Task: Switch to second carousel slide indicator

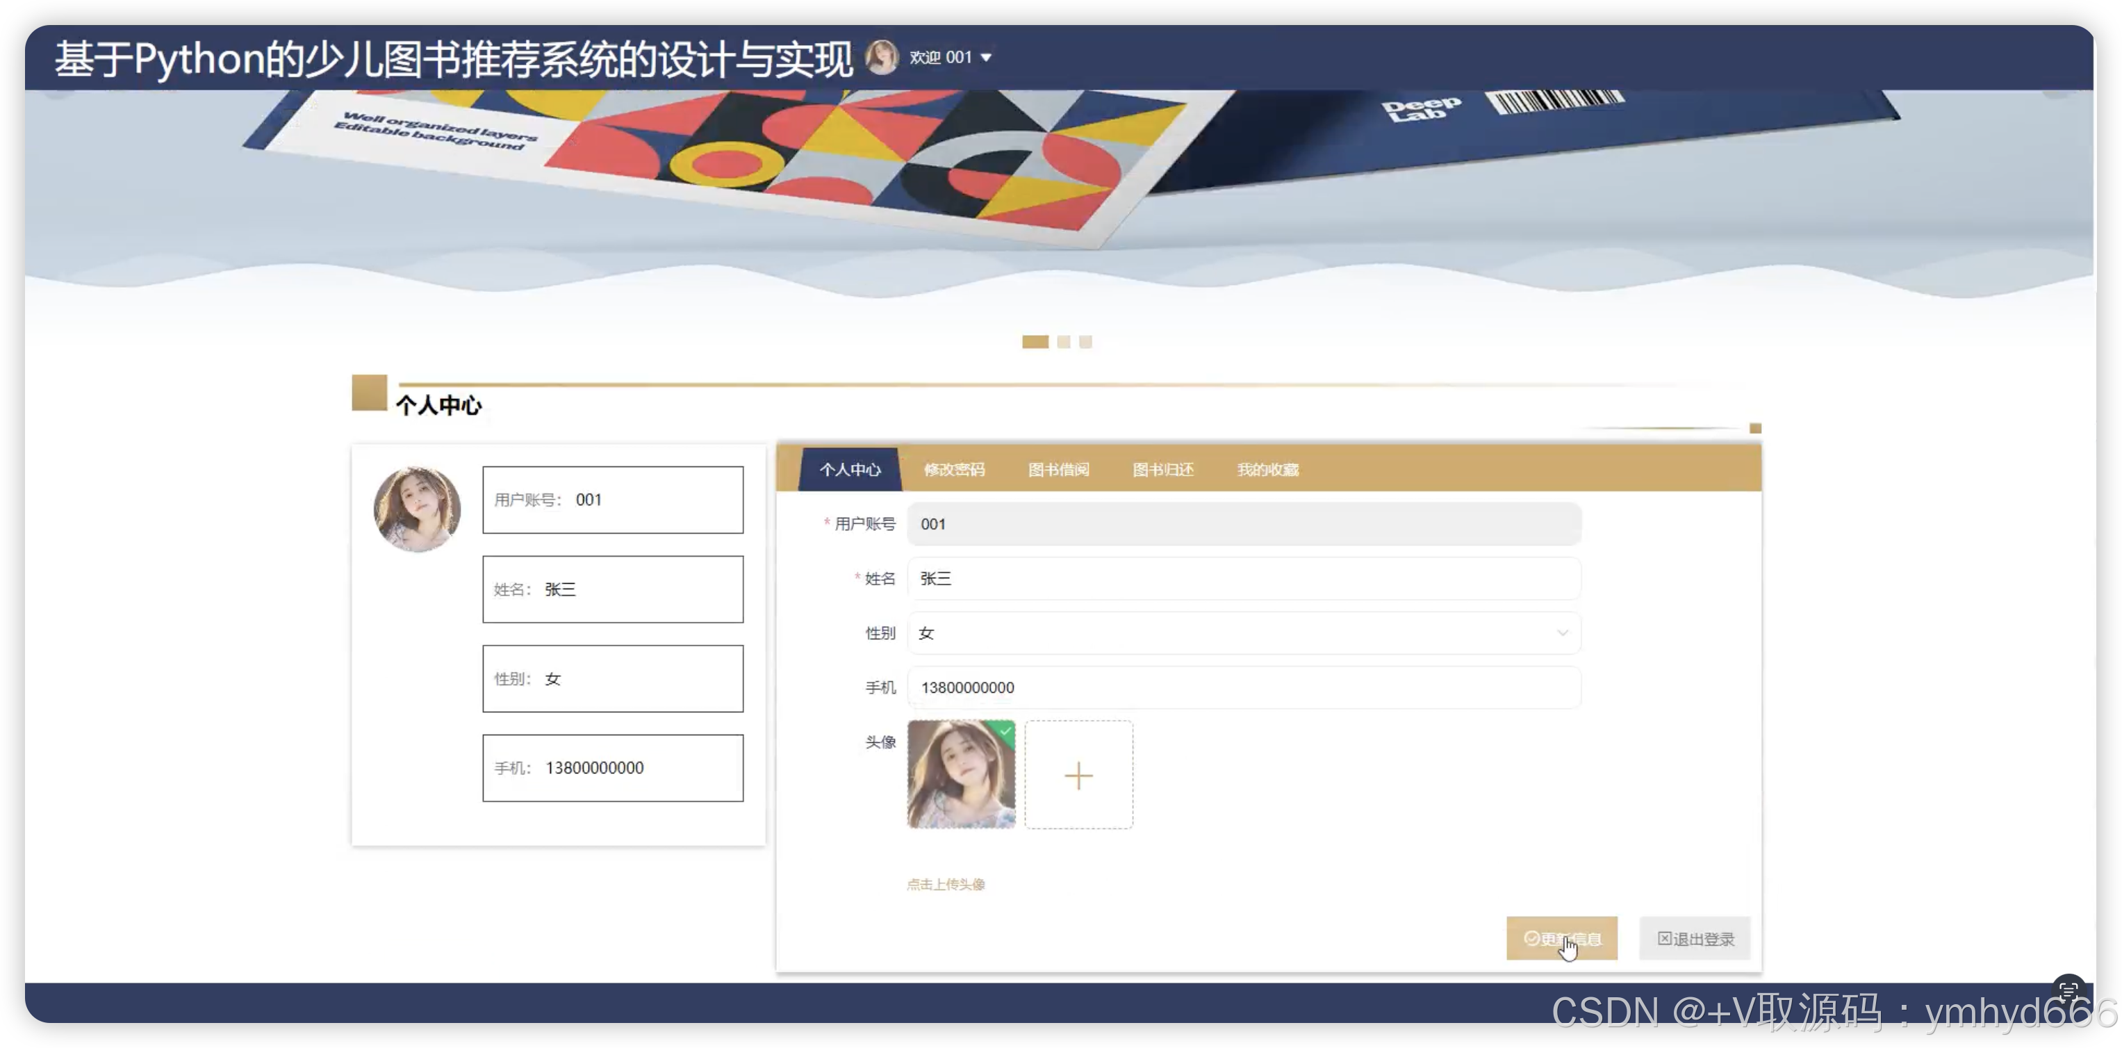Action: coord(1064,342)
